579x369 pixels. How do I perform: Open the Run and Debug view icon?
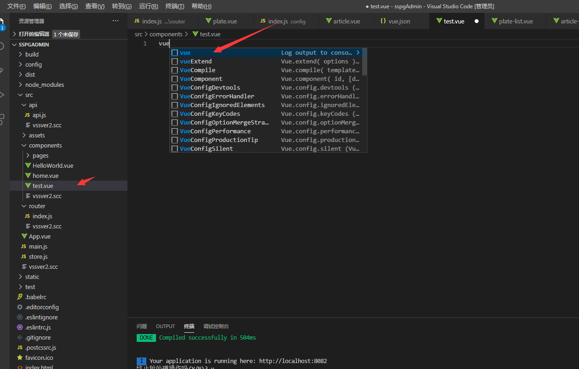[x=2, y=95]
